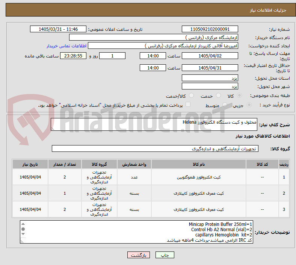296x265 pixels.
Task: Click the delivery province field یزد
Action: pyautogui.click(x=210, y=78)
